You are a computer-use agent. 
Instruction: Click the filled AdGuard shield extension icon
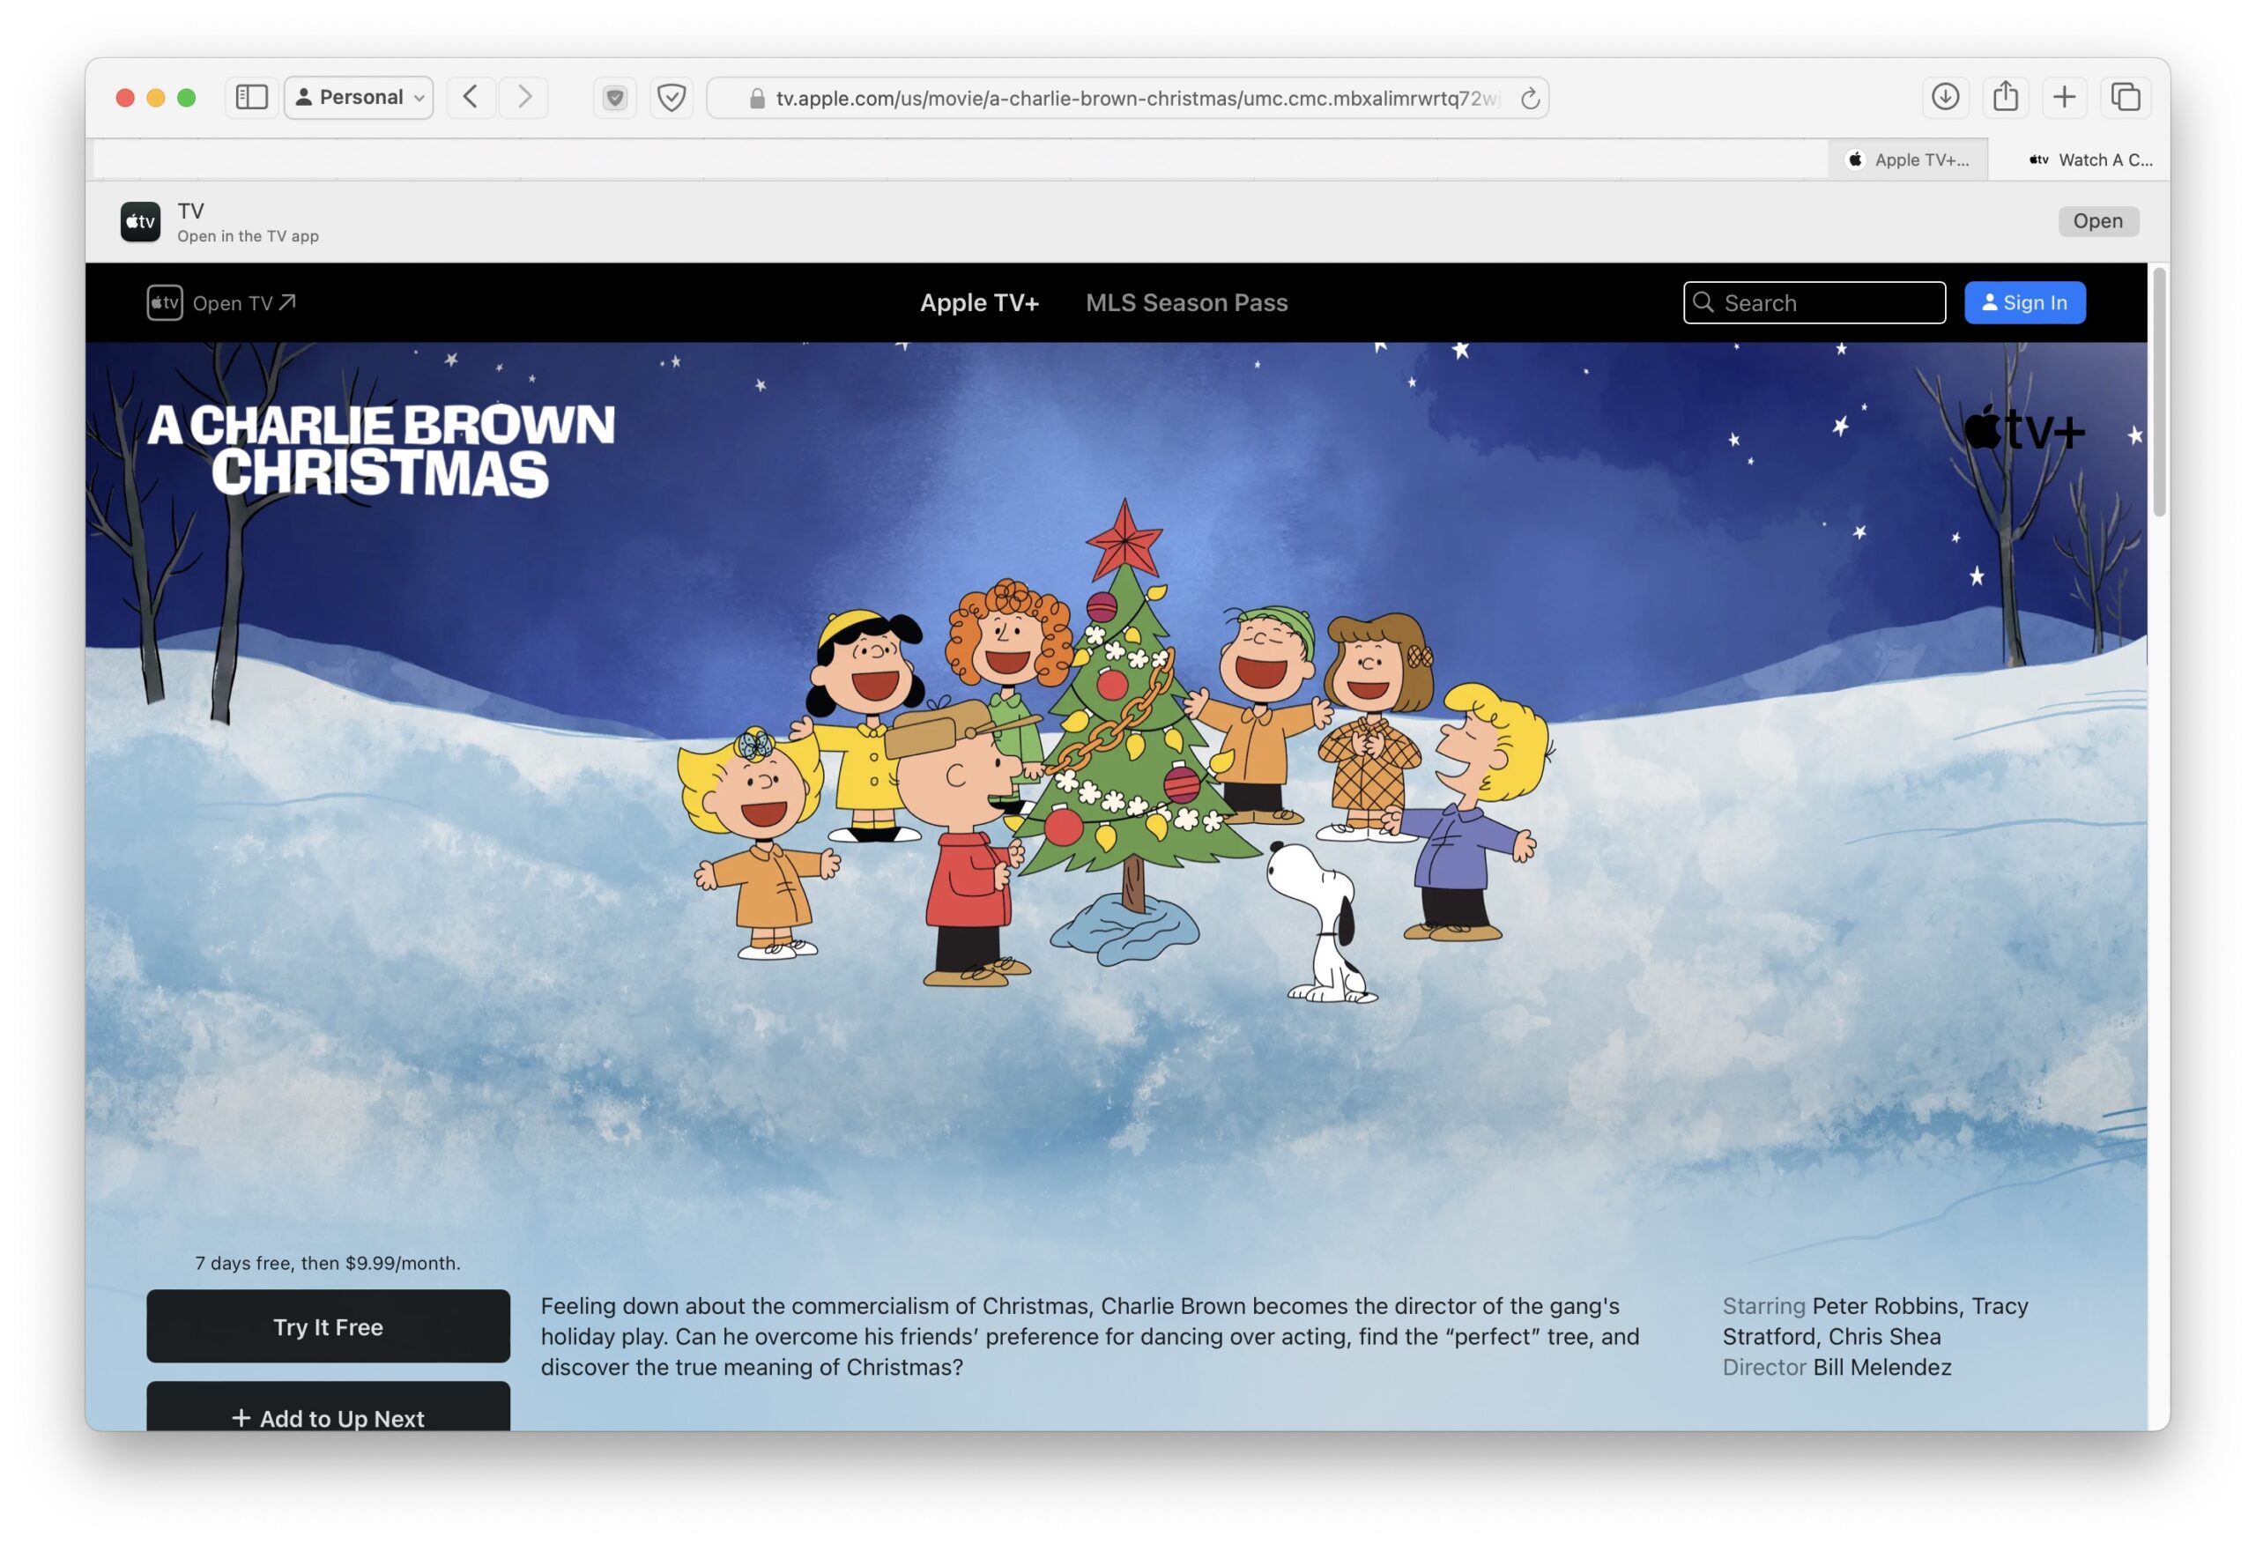pyautogui.click(x=614, y=97)
